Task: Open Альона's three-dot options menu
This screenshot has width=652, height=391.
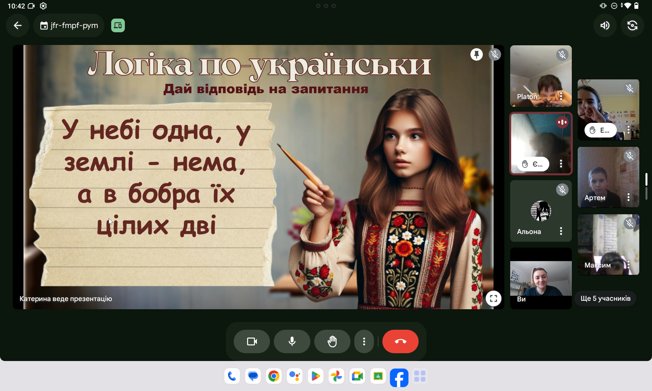Action: tap(561, 231)
